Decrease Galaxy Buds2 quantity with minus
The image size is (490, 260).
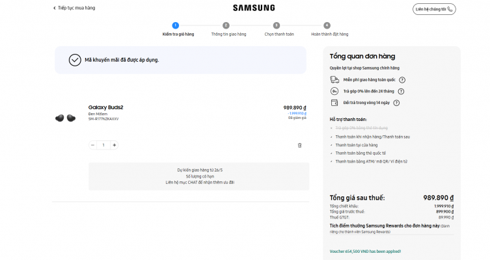tap(92, 145)
